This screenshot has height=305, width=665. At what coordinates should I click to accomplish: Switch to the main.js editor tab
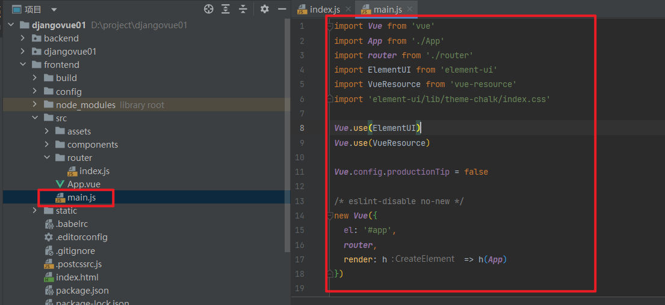click(x=388, y=9)
